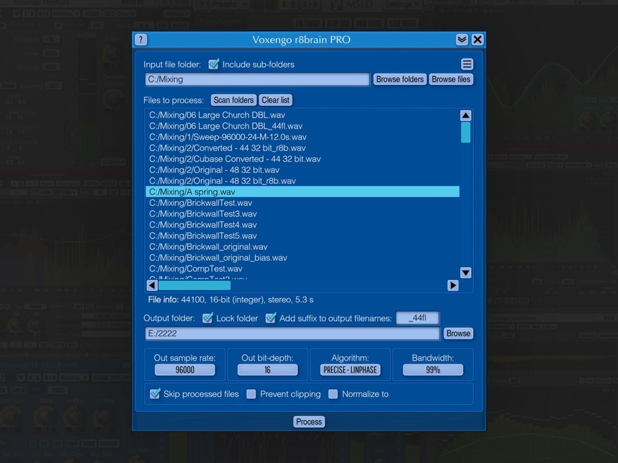Enable the Prevent clipping checkbox
This screenshot has width=618, height=463.
tap(251, 394)
